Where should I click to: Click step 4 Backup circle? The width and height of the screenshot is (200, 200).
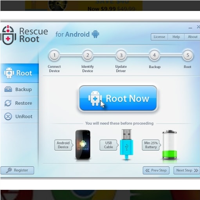click(154, 55)
